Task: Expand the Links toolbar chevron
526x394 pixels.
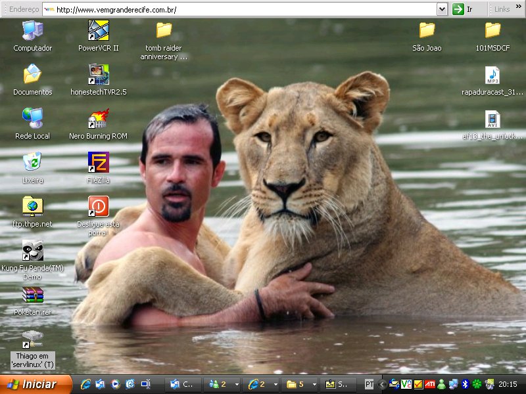Action: click(519, 7)
